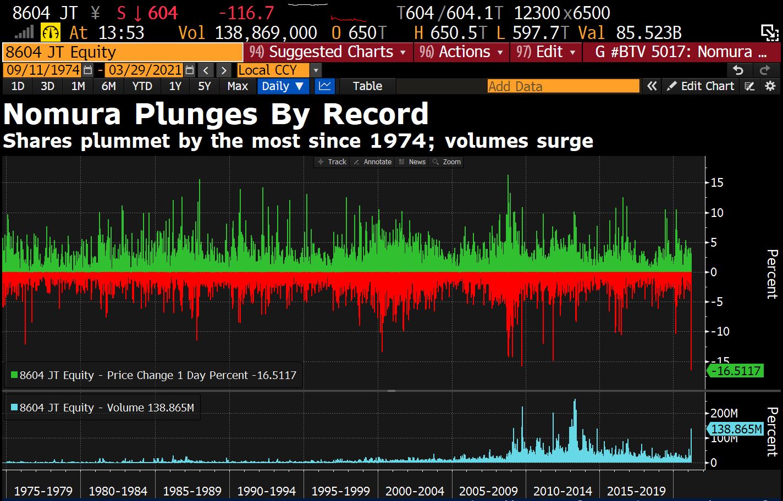This screenshot has height=501, width=783.
Task: Click the 1975-1979 axis label
Action: point(43,491)
